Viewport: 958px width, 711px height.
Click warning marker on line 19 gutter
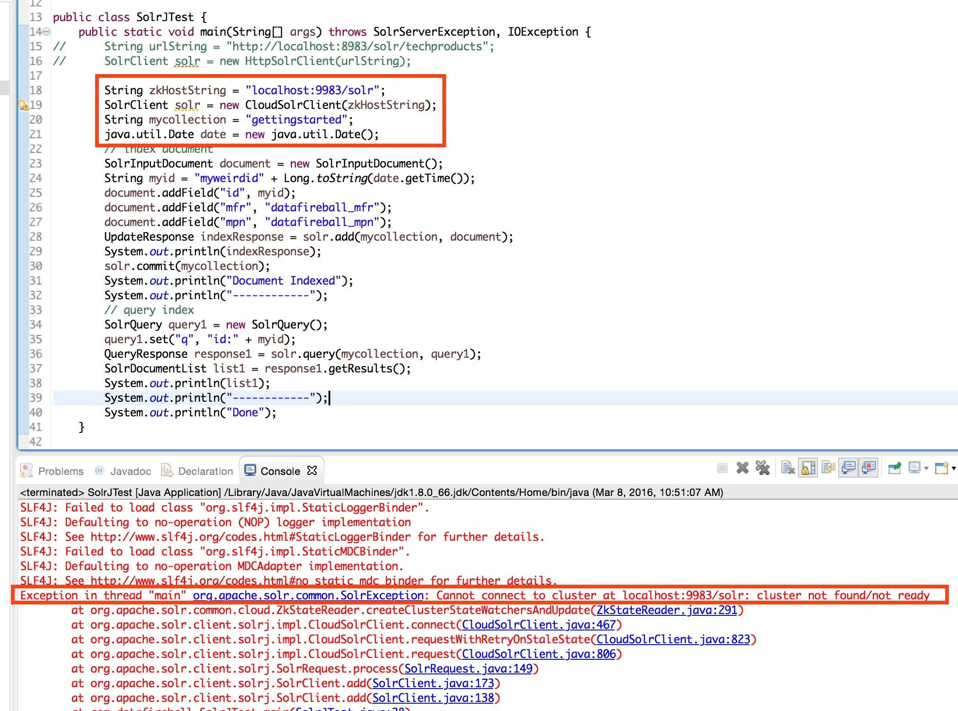pyautogui.click(x=23, y=105)
